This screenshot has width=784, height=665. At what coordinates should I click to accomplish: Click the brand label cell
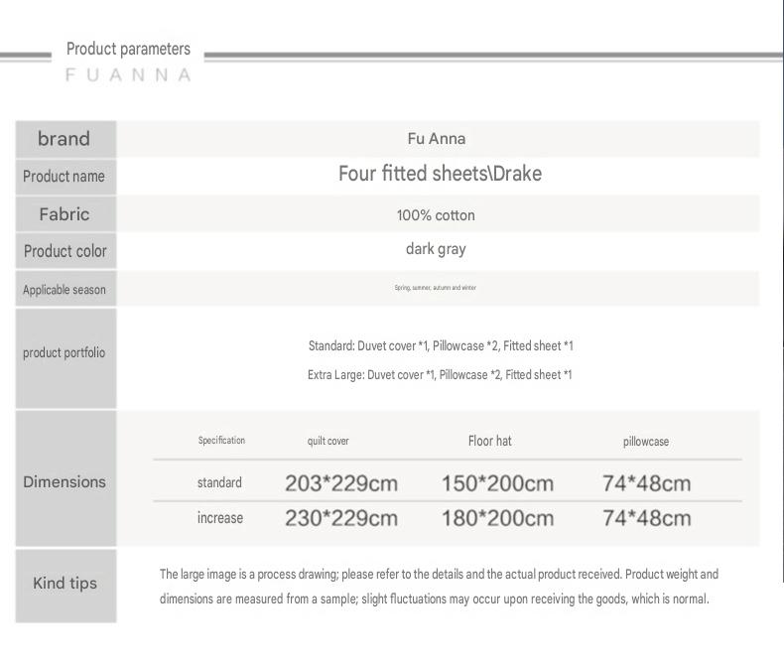point(65,139)
